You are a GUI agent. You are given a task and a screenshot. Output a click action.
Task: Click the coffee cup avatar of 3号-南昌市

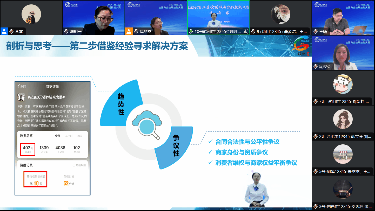point(343,189)
